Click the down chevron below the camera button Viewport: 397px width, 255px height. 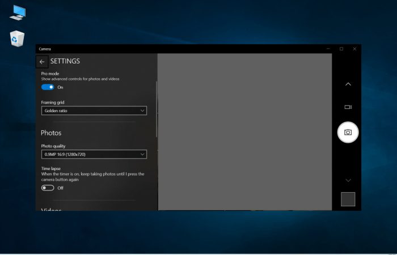coord(348,180)
